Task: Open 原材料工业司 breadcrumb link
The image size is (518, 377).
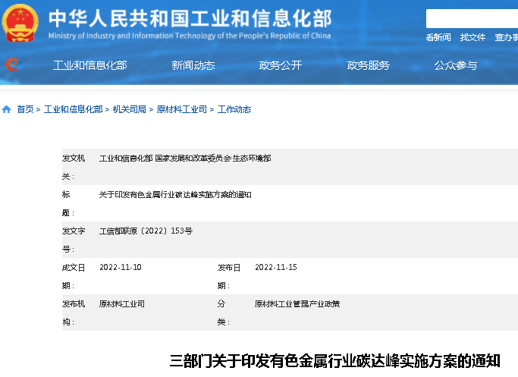Action: (x=182, y=109)
